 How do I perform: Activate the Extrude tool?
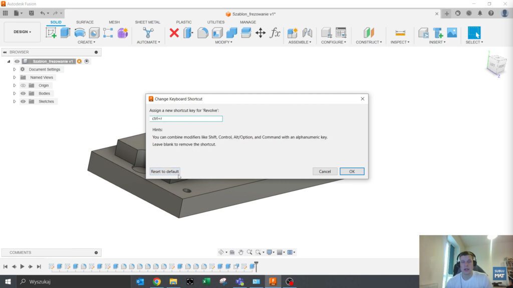(x=64, y=32)
